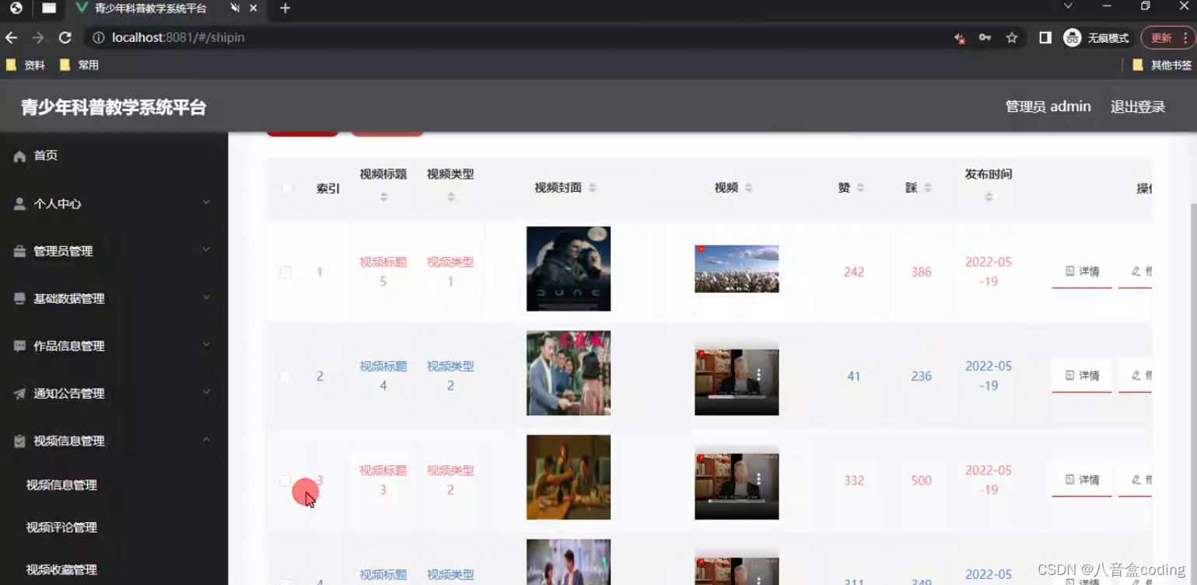1197x585 pixels.
Task: Open the 常用 bookmark folder
Action: point(79,65)
